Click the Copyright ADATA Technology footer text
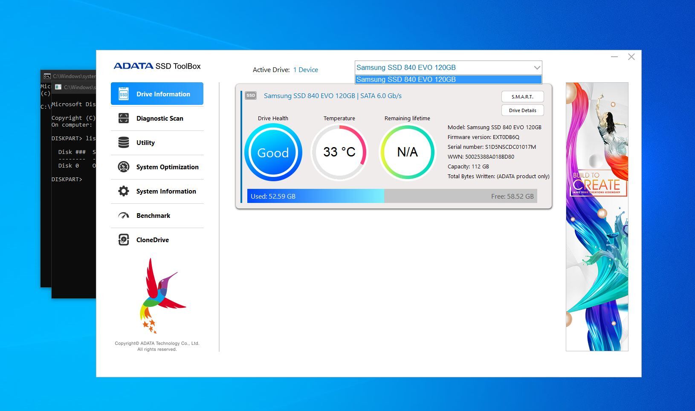Viewport: 695px width, 411px height. pyautogui.click(x=157, y=346)
